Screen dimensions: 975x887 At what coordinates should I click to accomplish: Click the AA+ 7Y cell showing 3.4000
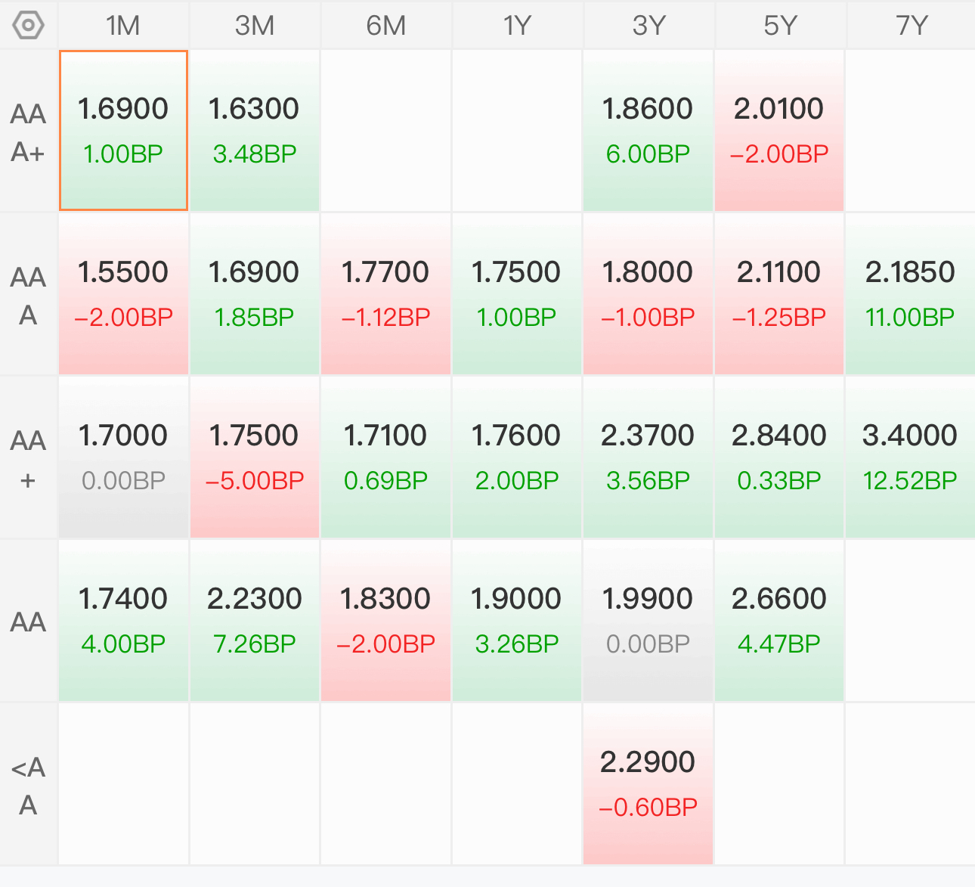click(x=911, y=457)
